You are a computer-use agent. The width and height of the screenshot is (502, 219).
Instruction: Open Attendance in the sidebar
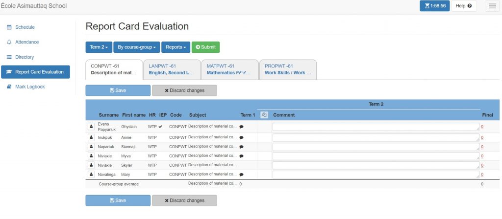(x=27, y=42)
